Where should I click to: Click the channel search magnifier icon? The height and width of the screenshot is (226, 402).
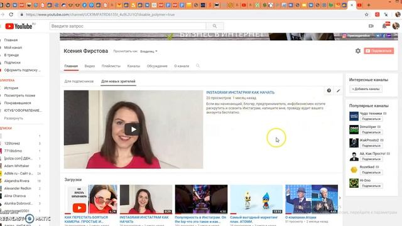tap(198, 66)
